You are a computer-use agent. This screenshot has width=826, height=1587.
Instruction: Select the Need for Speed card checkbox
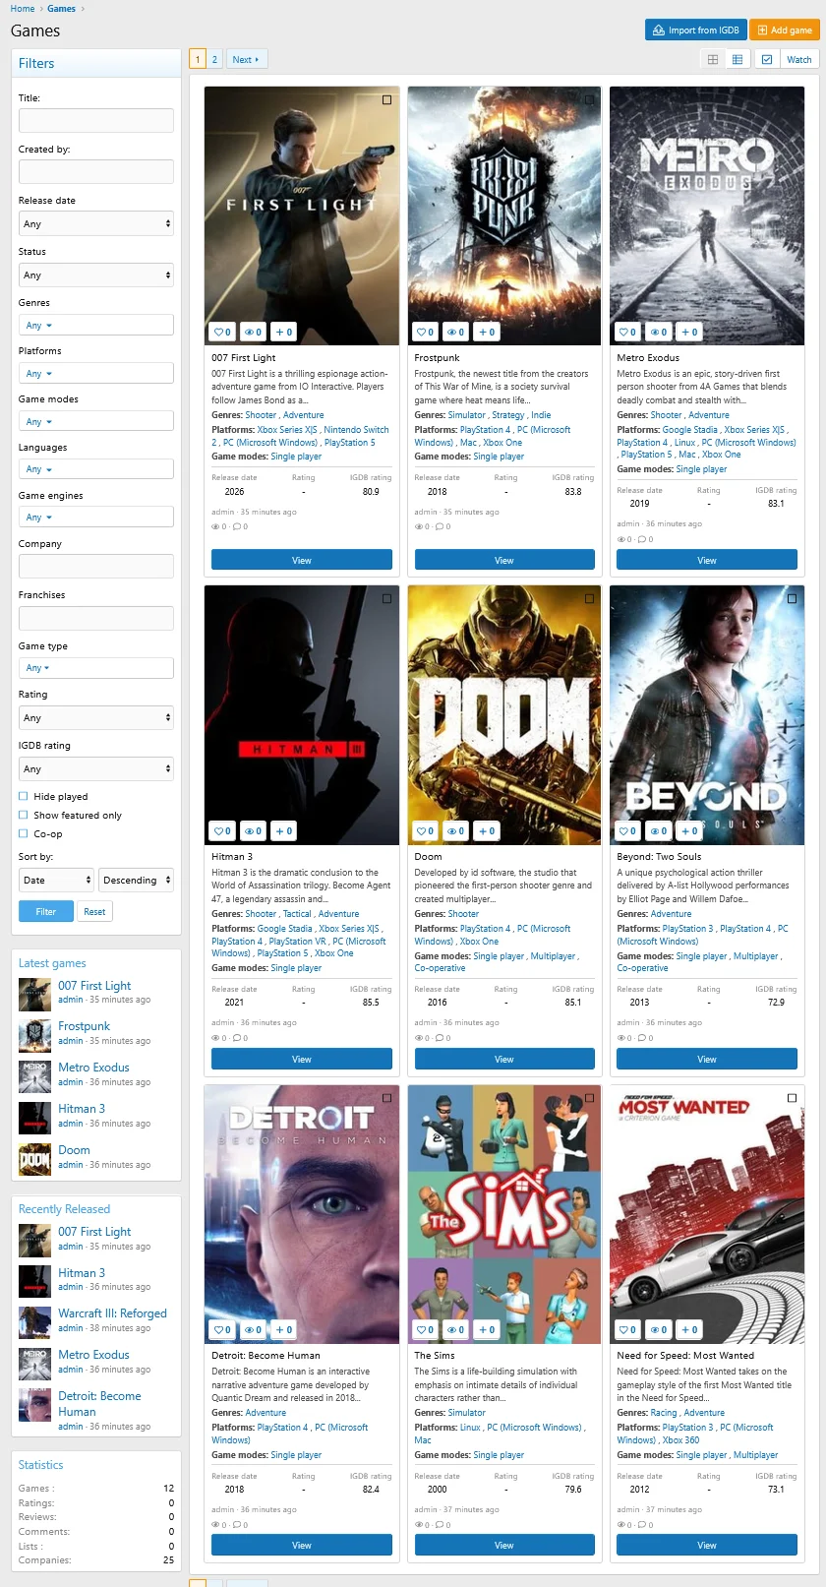pyautogui.click(x=792, y=1097)
